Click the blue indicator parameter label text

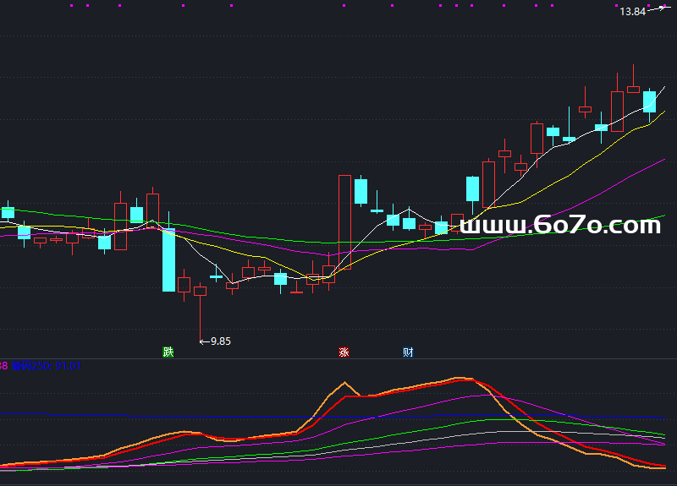click(x=44, y=366)
